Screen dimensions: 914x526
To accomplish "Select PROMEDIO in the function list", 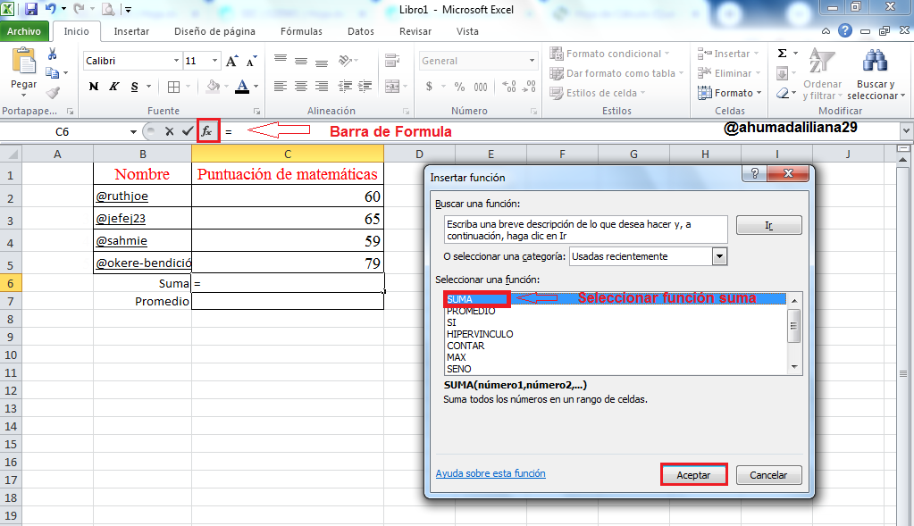I will tap(471, 311).
